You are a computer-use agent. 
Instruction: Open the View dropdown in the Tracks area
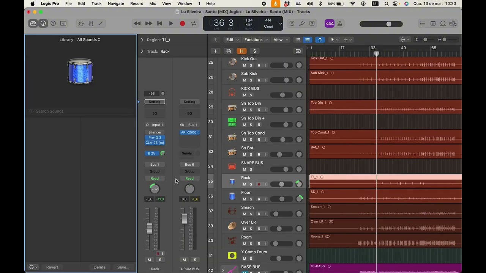click(281, 39)
